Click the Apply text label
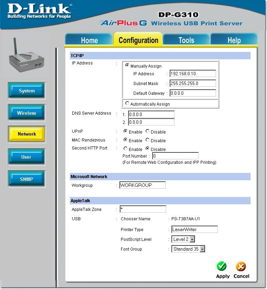The width and height of the screenshot is (267, 289). click(223, 276)
